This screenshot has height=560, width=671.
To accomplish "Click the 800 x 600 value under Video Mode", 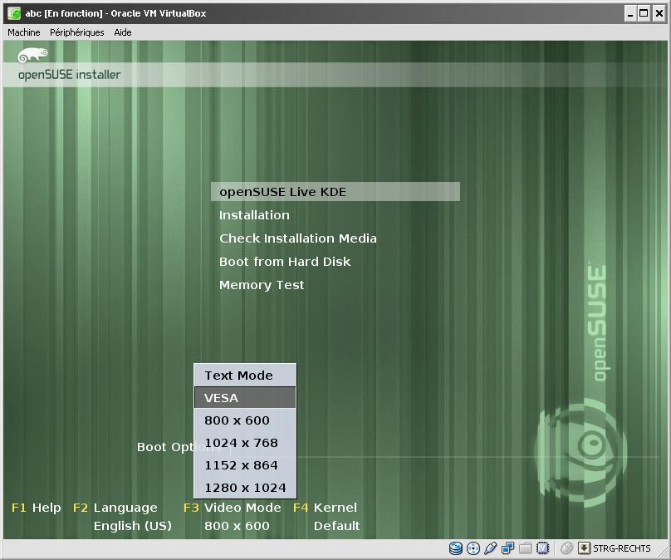I will click(x=237, y=526).
